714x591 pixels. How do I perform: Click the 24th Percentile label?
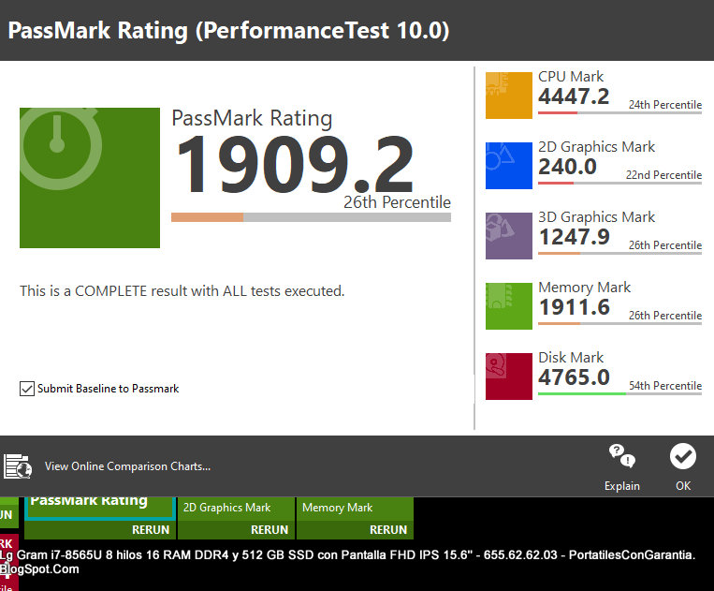pos(665,104)
